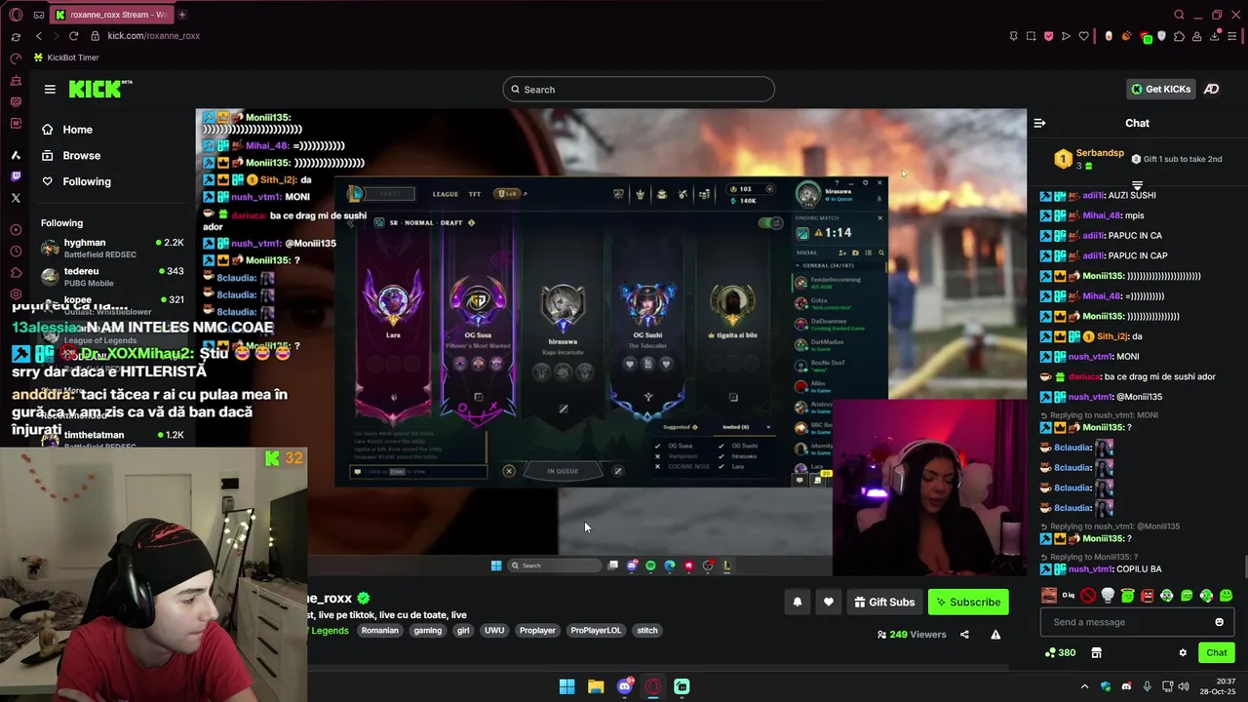The image size is (1248, 702).
Task: Open hyghman followed channel
Action: pyautogui.click(x=112, y=248)
